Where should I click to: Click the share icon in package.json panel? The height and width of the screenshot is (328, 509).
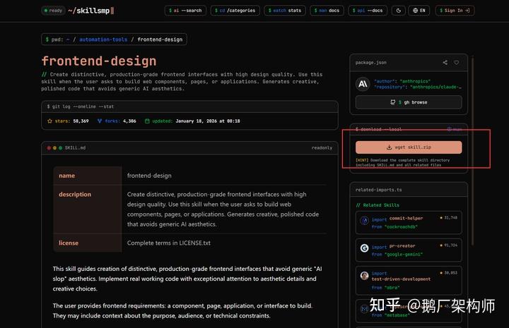tap(445, 63)
